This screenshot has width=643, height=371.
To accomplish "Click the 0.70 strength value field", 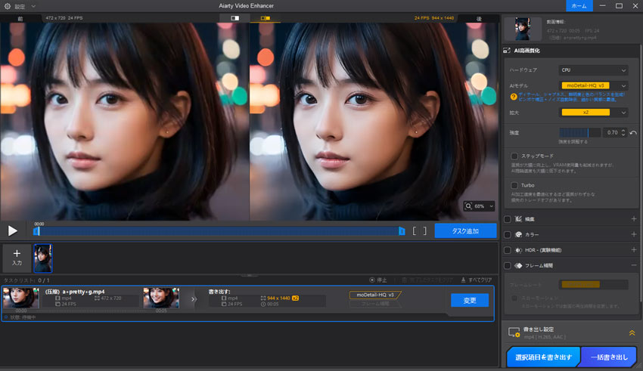I will tap(612, 133).
